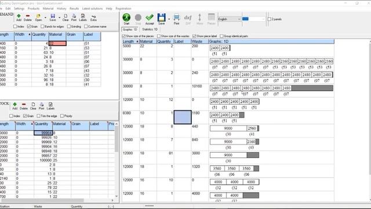Screen dimensions: 371x209
Task: Toggle Index checkbox in Demand panel
Action: tap(15, 27)
